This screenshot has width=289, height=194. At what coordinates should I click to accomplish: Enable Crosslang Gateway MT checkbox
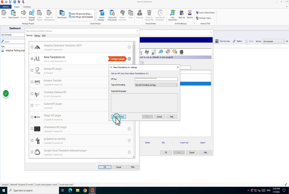(x=32, y=94)
